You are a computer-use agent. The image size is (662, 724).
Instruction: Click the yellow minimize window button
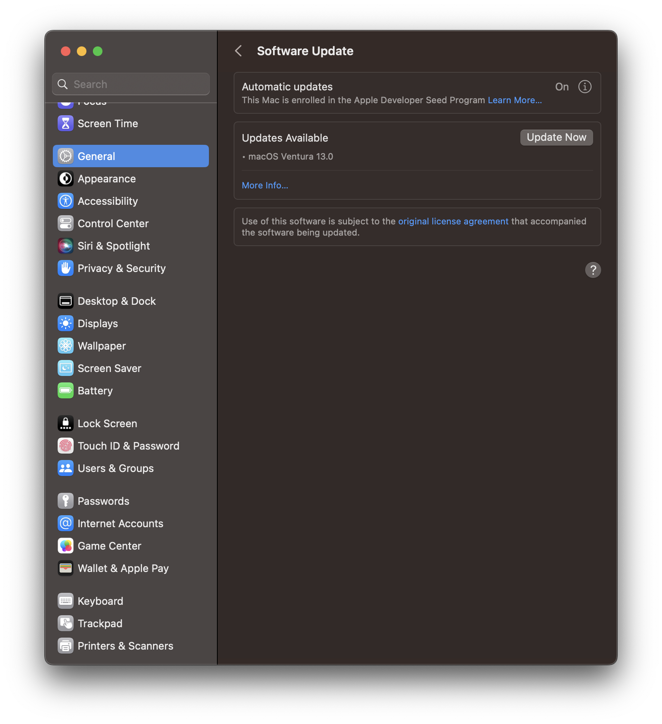tap(82, 51)
